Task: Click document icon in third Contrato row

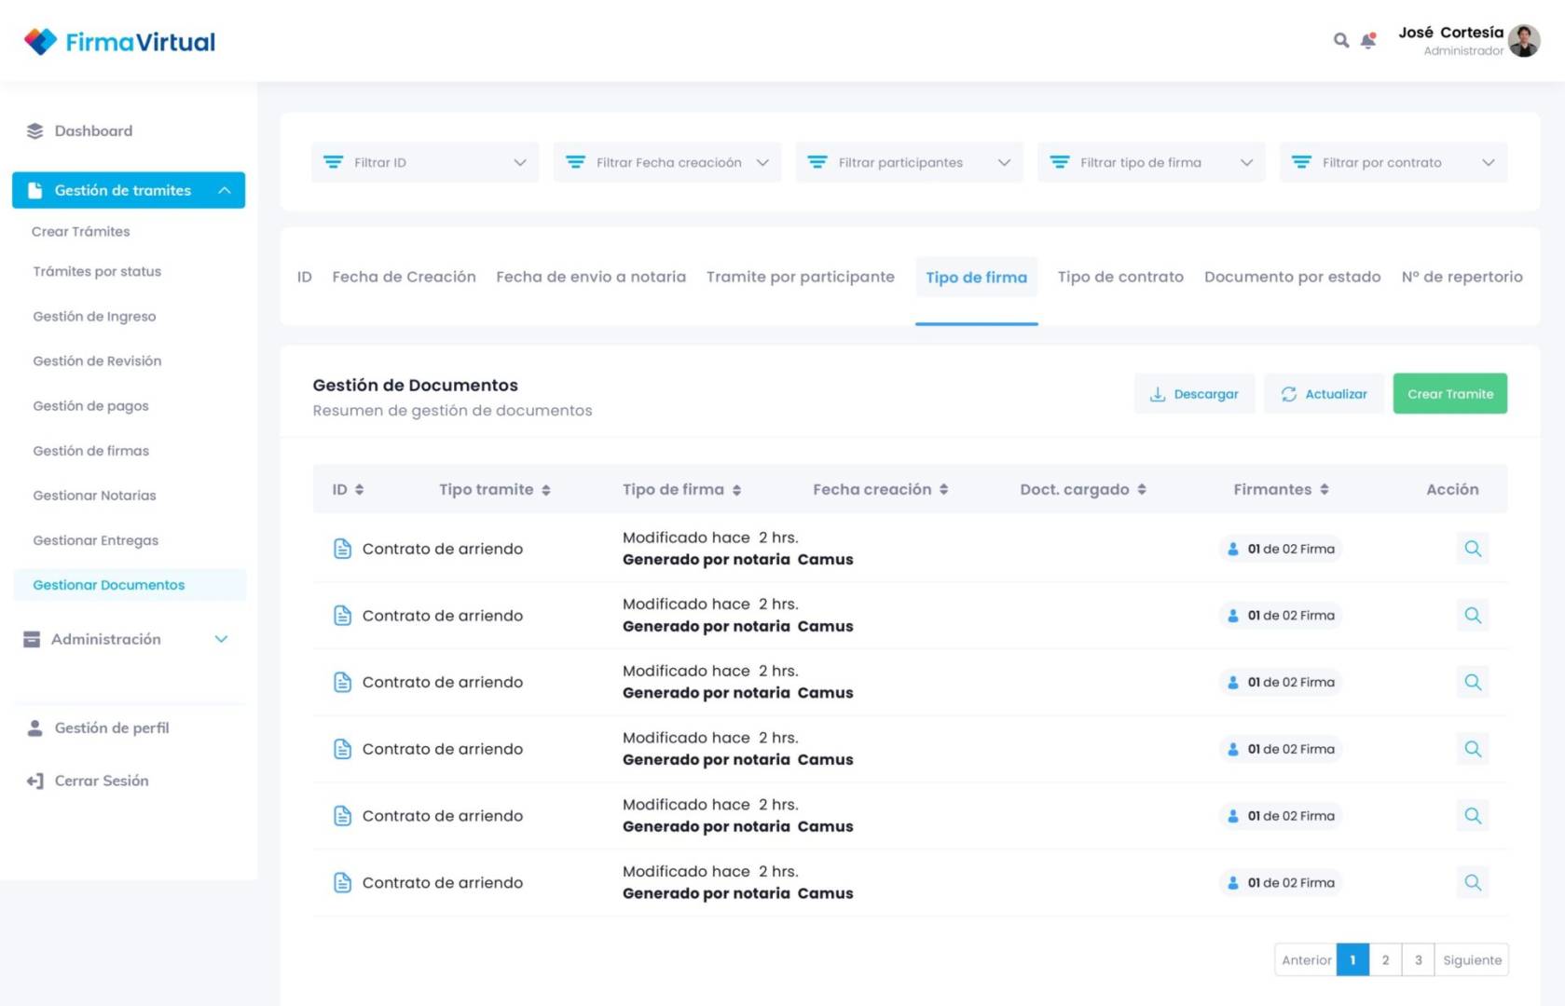Action: (342, 682)
